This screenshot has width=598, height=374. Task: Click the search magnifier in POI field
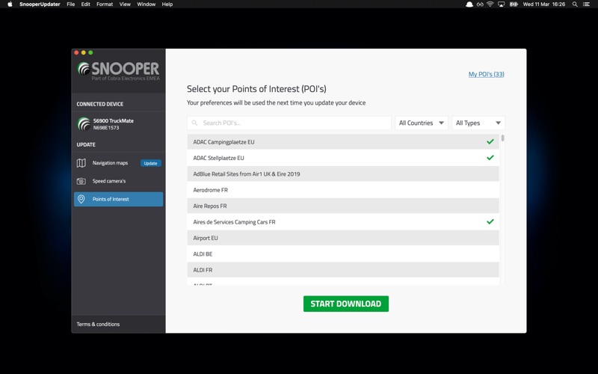coord(194,123)
